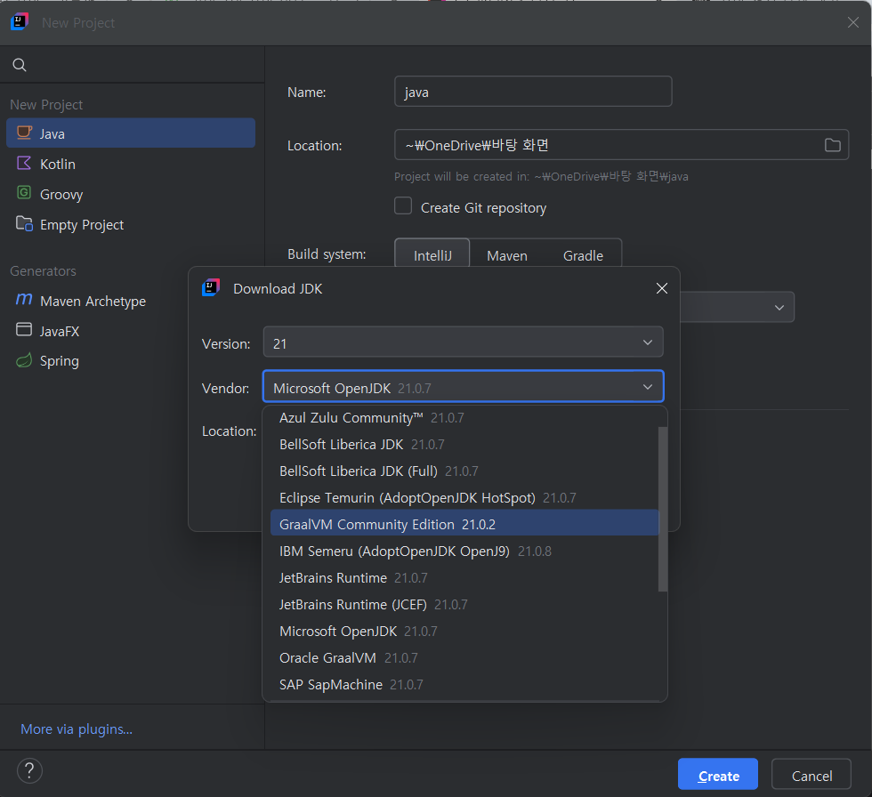Click the JavaFX window icon
Image resolution: width=872 pixels, height=797 pixels.
[x=25, y=330]
